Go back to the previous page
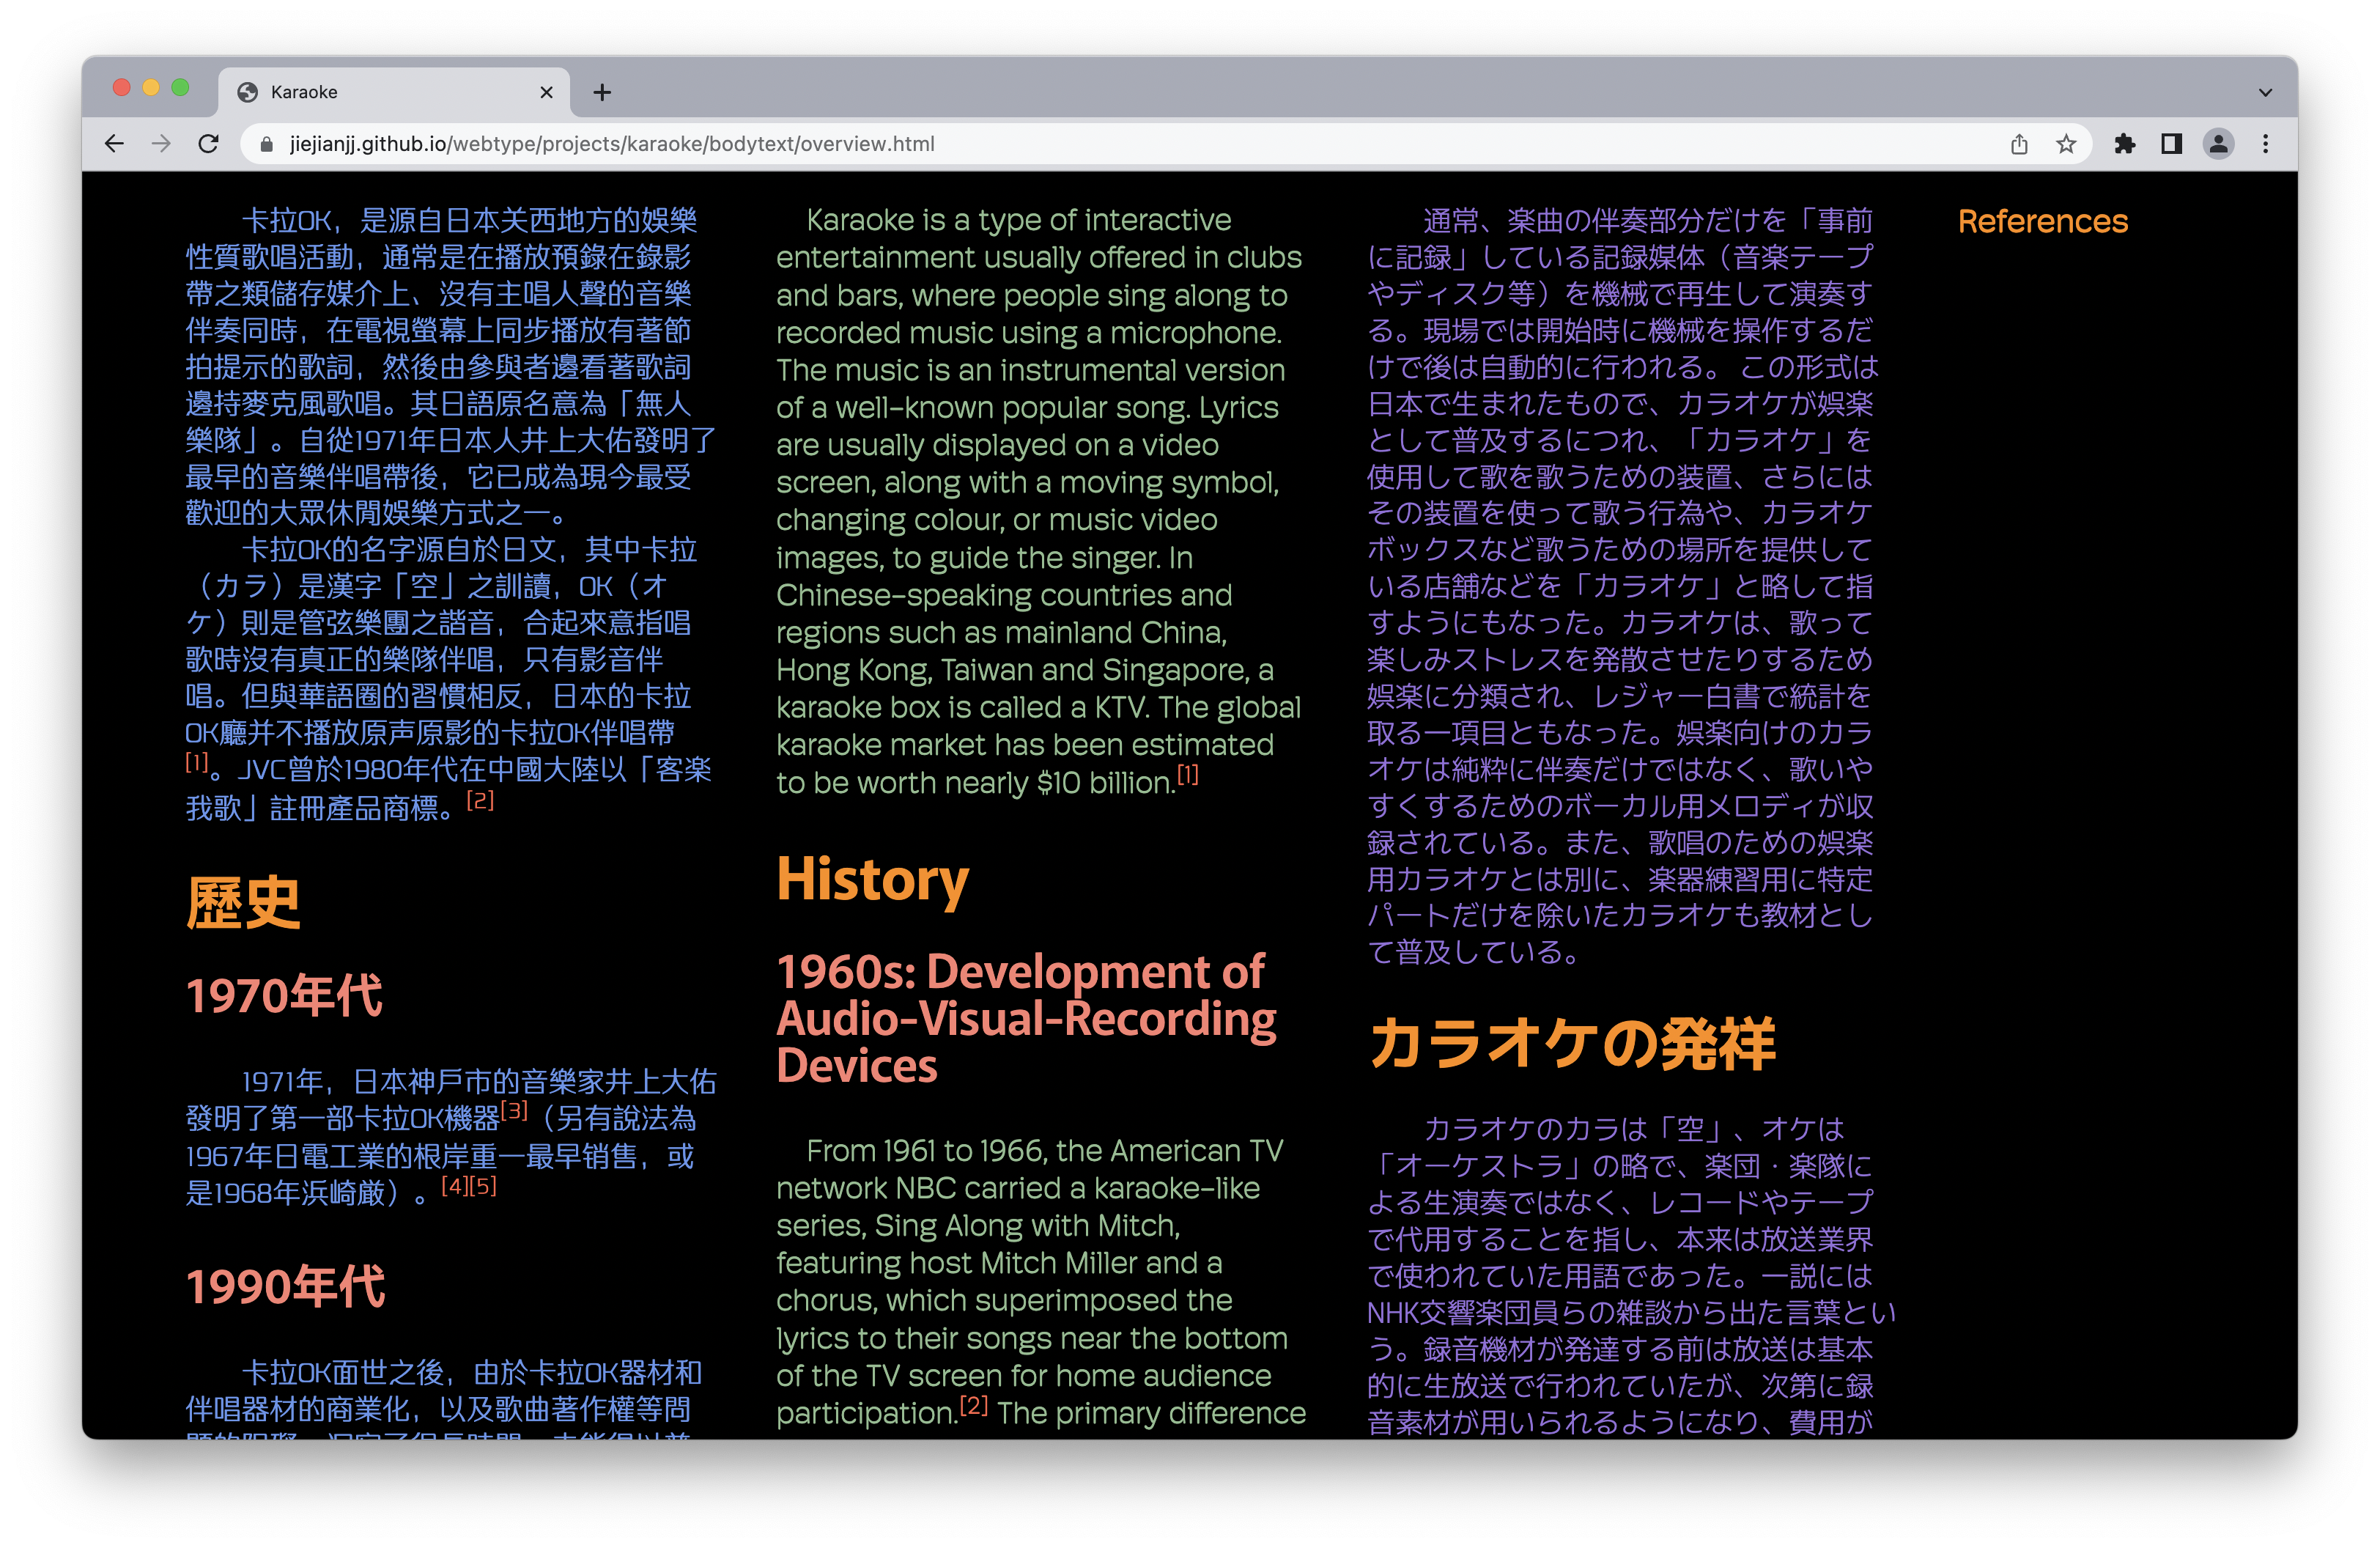Screen dimensions: 2380x1548 click(x=114, y=144)
